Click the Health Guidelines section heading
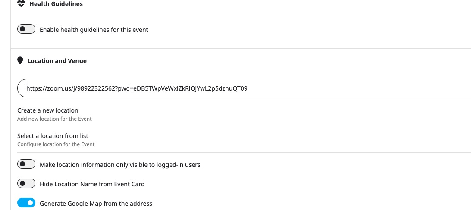Viewport: 471px width, 210px height. click(x=56, y=4)
